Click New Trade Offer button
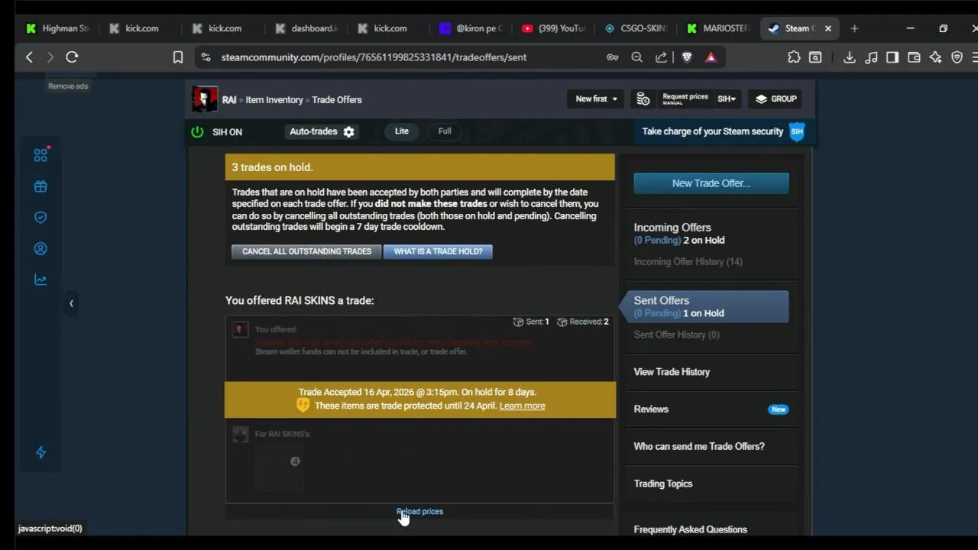This screenshot has height=550, width=978. coord(711,183)
